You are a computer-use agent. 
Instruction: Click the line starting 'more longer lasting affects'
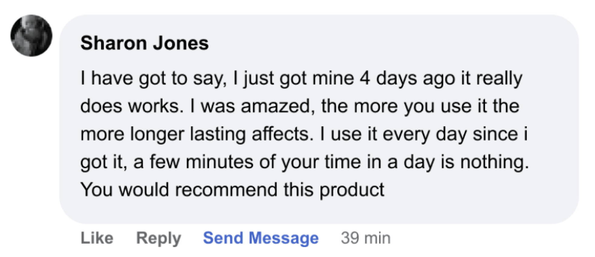[x=304, y=134]
